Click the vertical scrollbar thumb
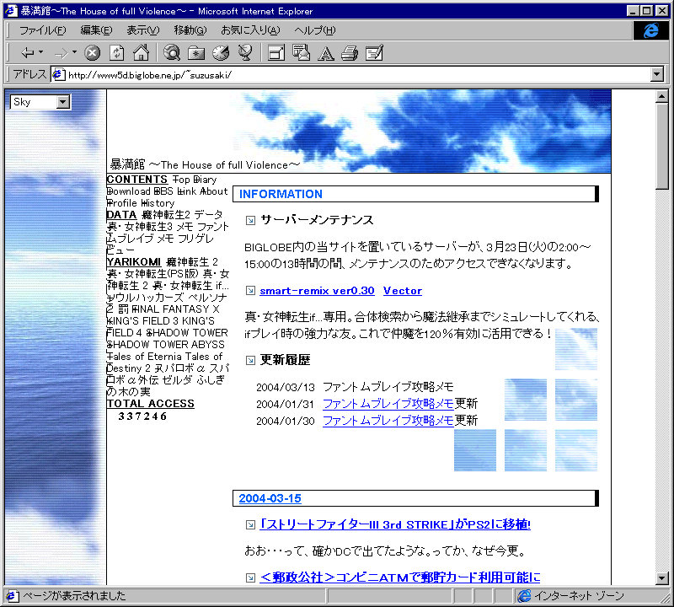This screenshot has height=607, width=674. (662, 146)
